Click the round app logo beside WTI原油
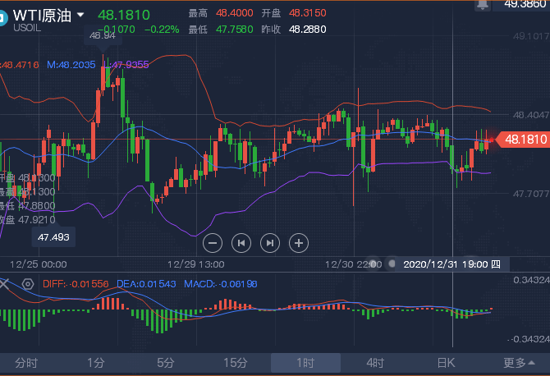This screenshot has height=376, width=550. [2, 17]
